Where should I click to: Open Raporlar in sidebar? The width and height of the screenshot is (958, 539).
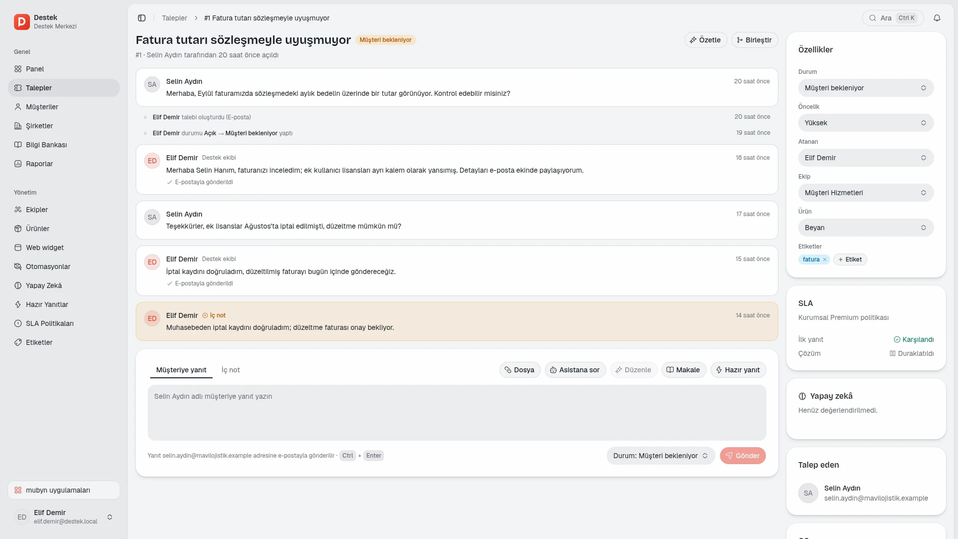[x=64, y=164]
